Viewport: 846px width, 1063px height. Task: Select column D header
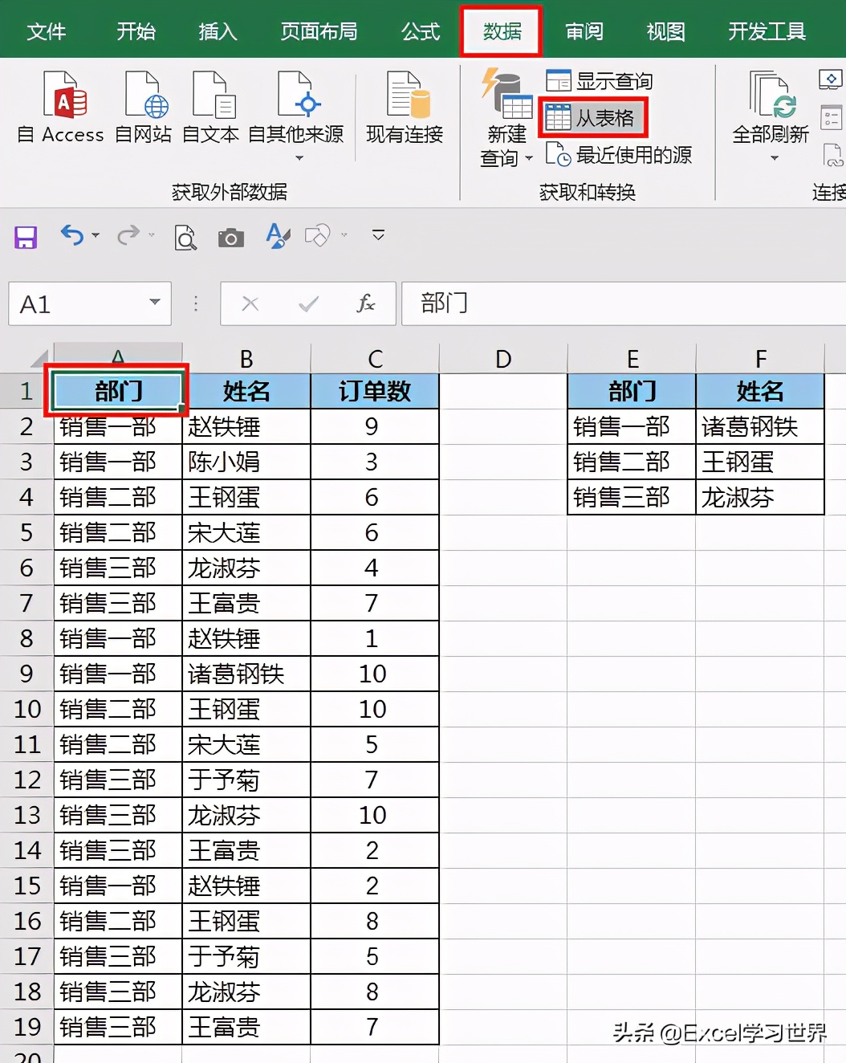tap(503, 358)
